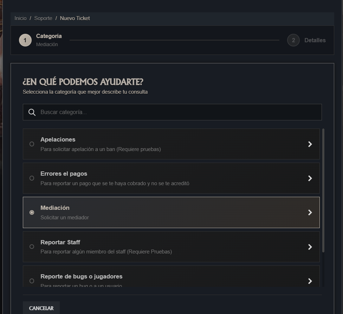Click the magnifying glass search icon
The width and height of the screenshot is (343, 314).
point(32,112)
